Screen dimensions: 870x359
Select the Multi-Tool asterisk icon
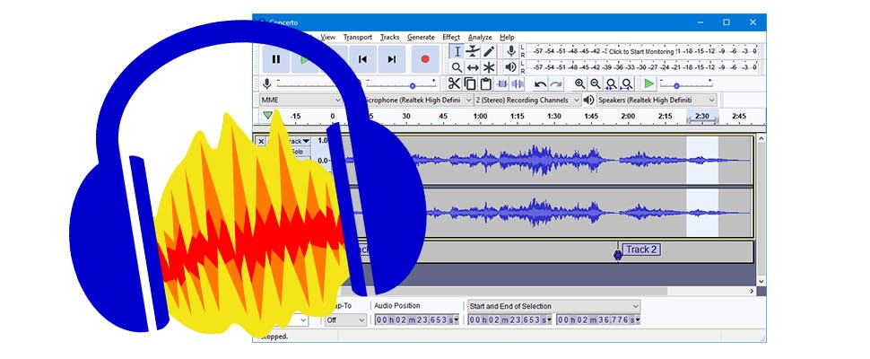[489, 67]
